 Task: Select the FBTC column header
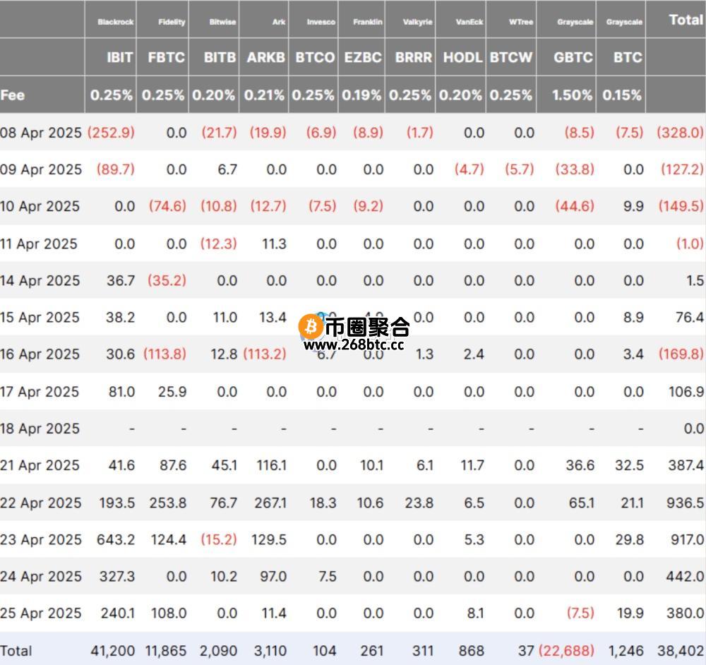click(166, 58)
